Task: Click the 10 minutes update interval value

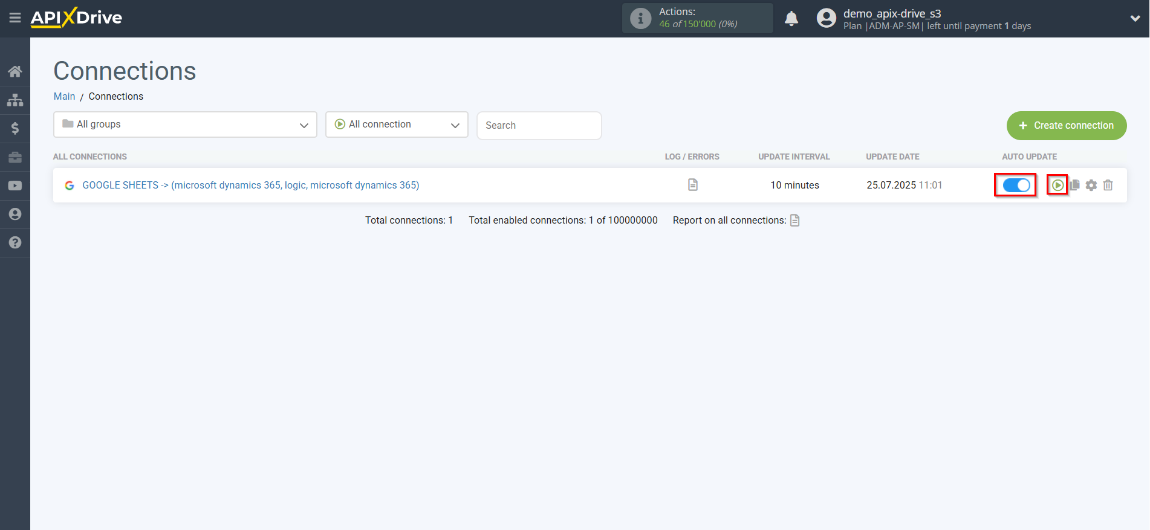Action: tap(794, 185)
